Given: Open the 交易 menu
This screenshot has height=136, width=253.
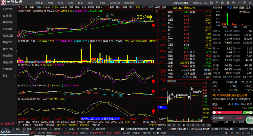Looking at the screenshot, I should (x=60, y=3).
